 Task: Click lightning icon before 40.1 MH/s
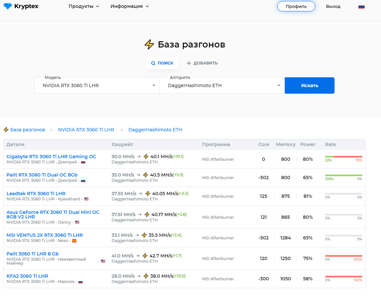click(x=146, y=157)
